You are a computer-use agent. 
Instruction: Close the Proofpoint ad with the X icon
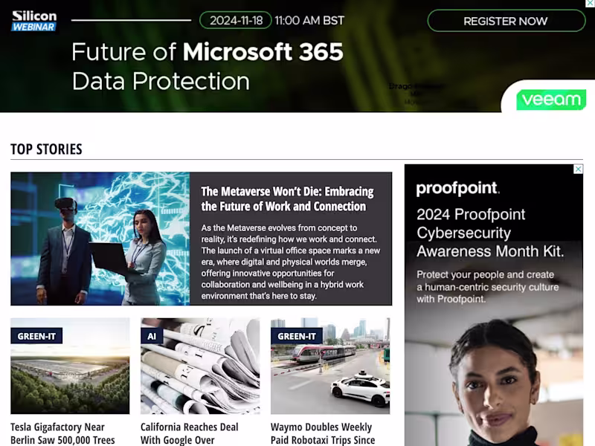[x=579, y=169]
